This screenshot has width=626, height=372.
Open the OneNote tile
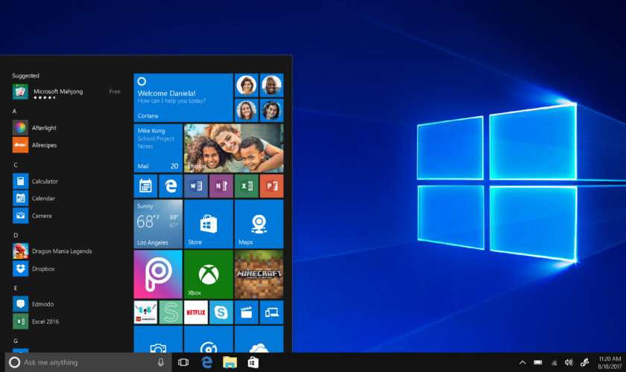[221, 186]
